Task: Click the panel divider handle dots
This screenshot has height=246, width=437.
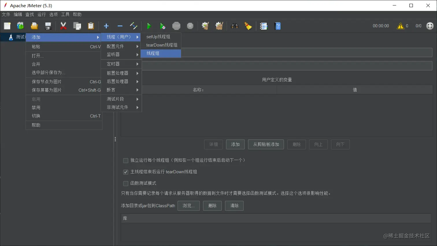Action: pyautogui.click(x=115, y=139)
